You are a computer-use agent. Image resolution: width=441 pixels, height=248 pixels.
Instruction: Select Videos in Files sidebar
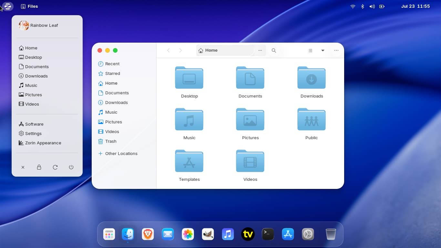tap(124, 131)
